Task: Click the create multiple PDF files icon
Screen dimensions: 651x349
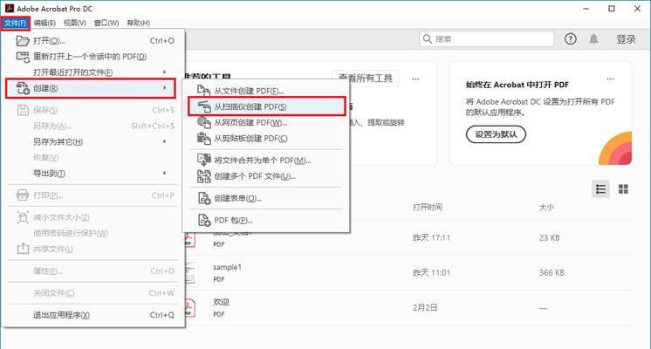Action: [204, 176]
